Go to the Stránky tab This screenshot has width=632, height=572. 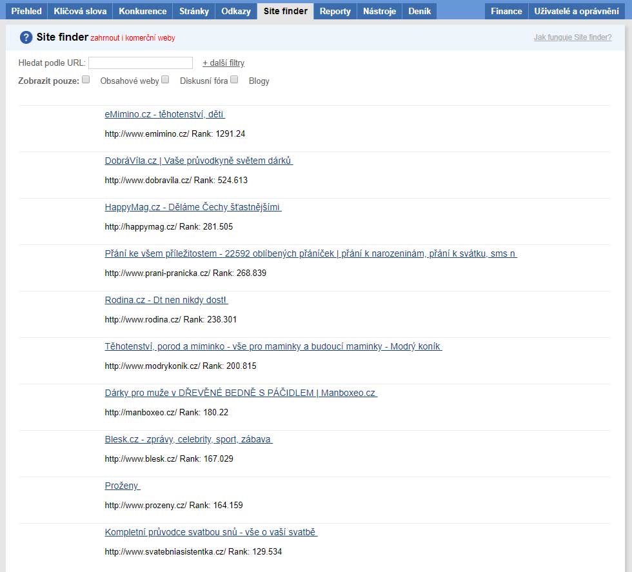point(194,11)
